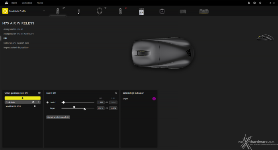Select the square controller device icon
Image resolution: width=278 pixels, height=150 pixels.
(162, 11)
